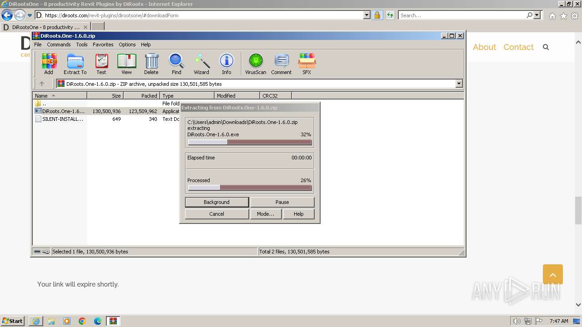Click the Internet Explorer forward arrow
This screenshot has height=327, width=582.
coord(19,15)
